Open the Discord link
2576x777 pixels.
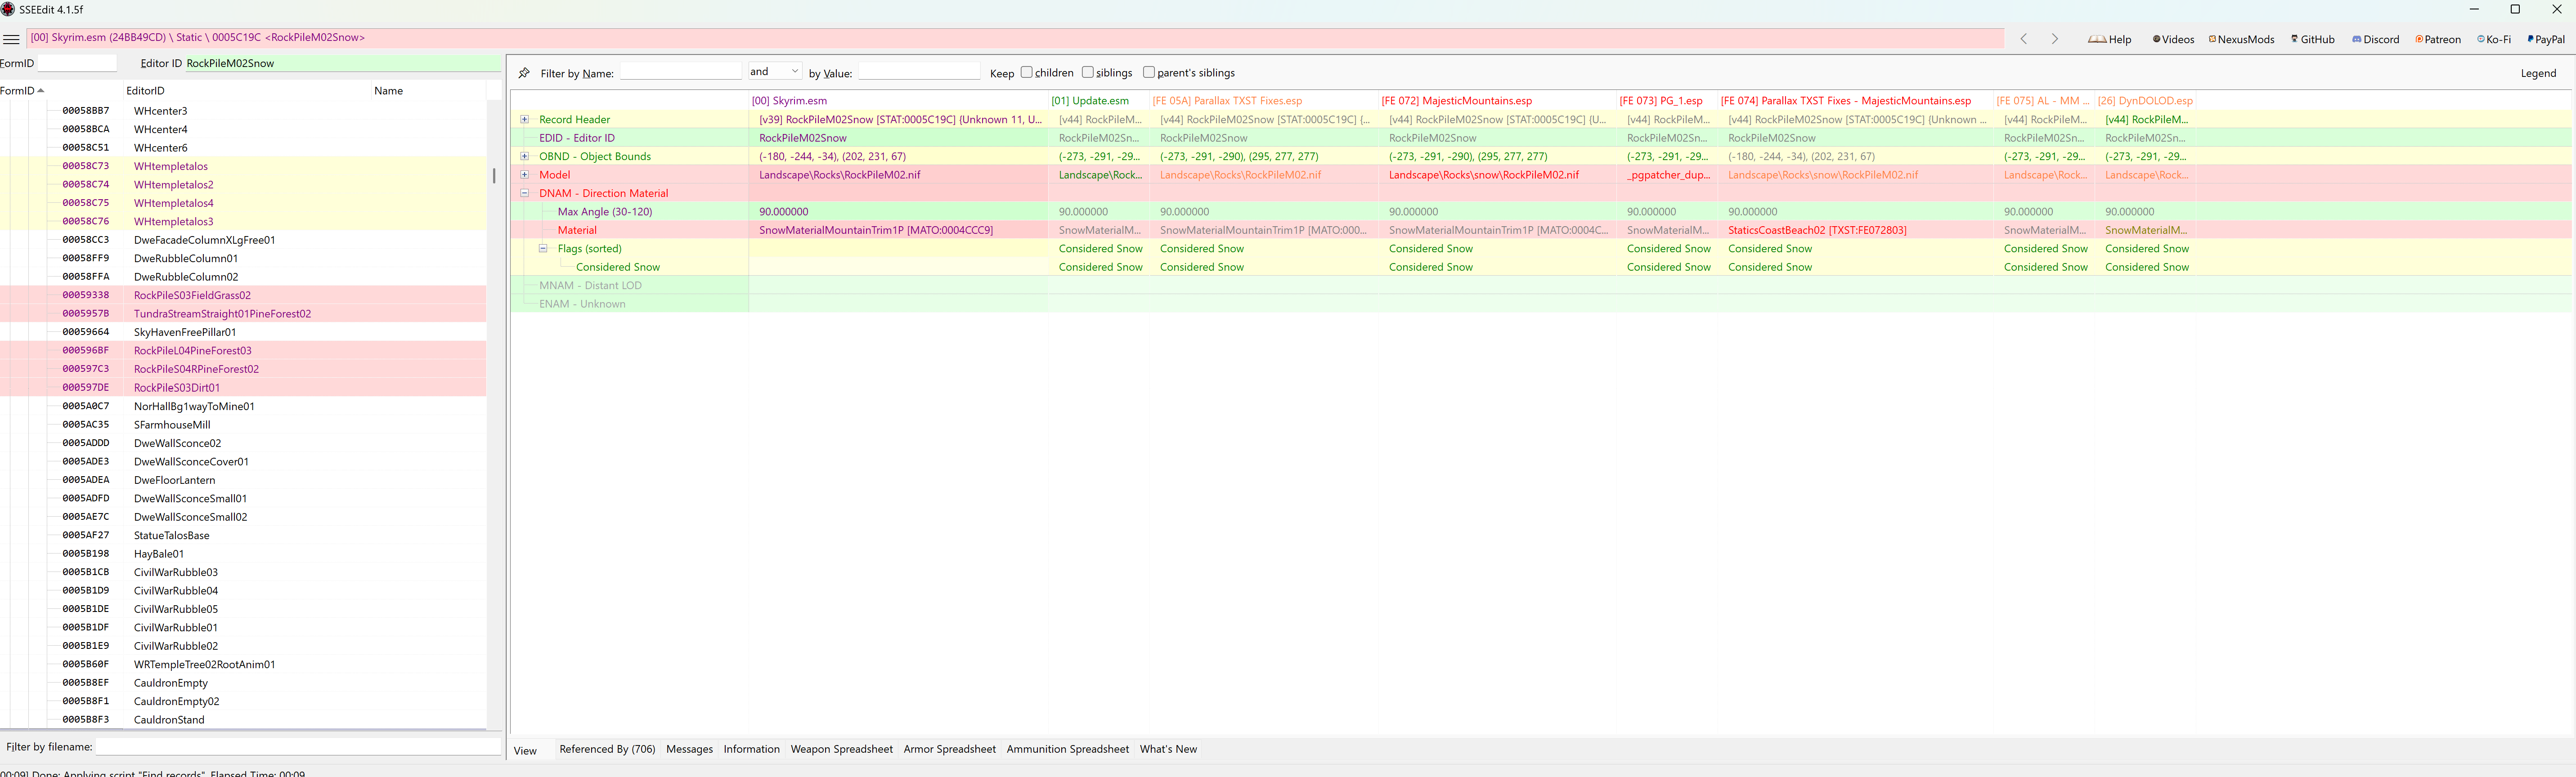[x=2376, y=39]
